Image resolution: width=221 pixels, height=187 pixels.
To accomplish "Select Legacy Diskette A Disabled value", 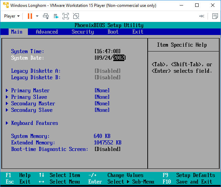I will 107,71.
